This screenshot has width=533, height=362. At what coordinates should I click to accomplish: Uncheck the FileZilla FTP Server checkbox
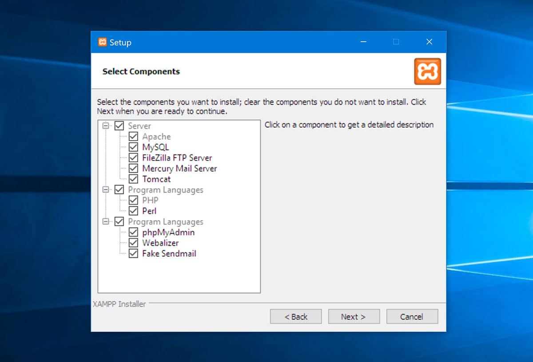point(133,158)
